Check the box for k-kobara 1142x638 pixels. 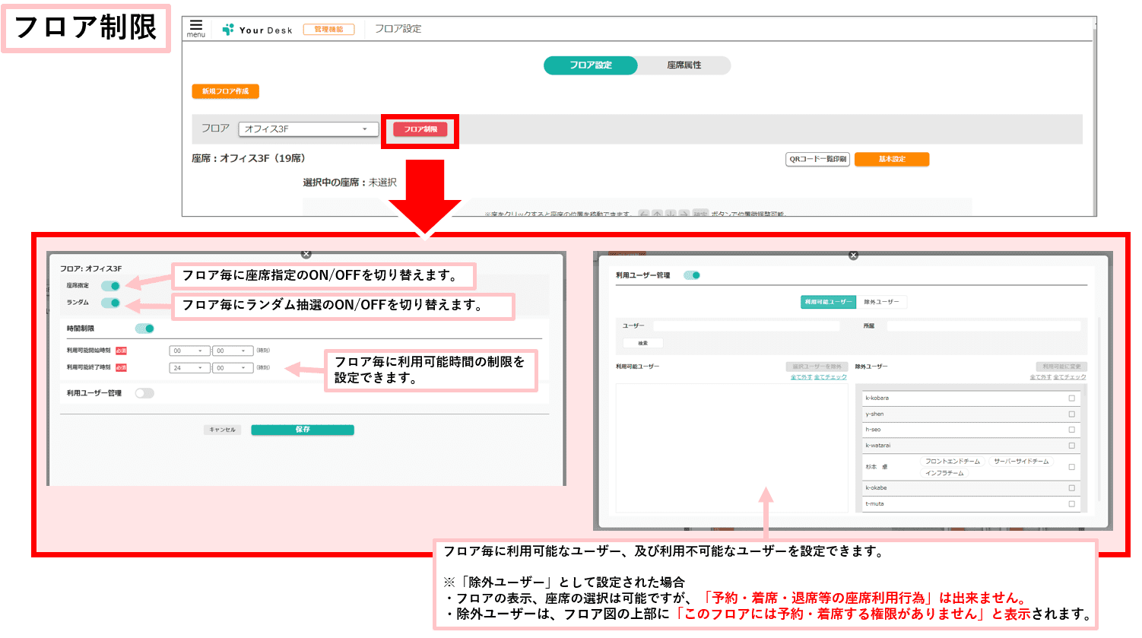(x=1071, y=398)
